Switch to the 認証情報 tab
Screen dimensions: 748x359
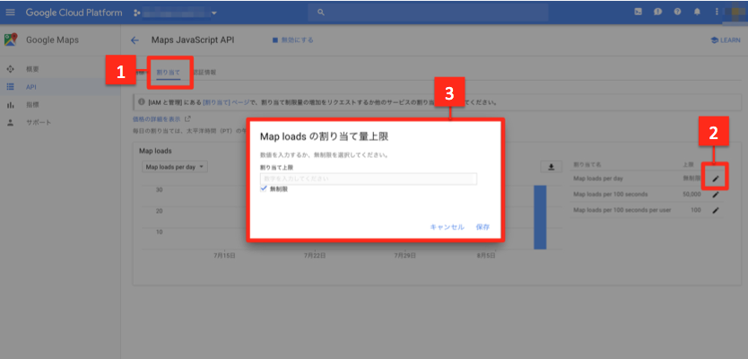coord(205,73)
